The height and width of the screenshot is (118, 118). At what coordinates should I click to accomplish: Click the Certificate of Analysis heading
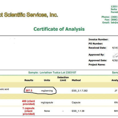[59, 29]
